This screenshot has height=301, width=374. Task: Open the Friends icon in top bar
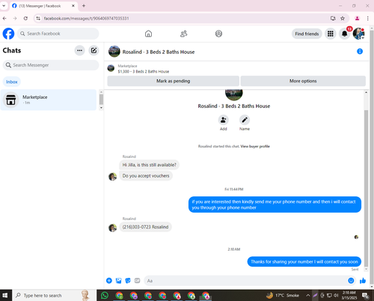[x=184, y=34]
